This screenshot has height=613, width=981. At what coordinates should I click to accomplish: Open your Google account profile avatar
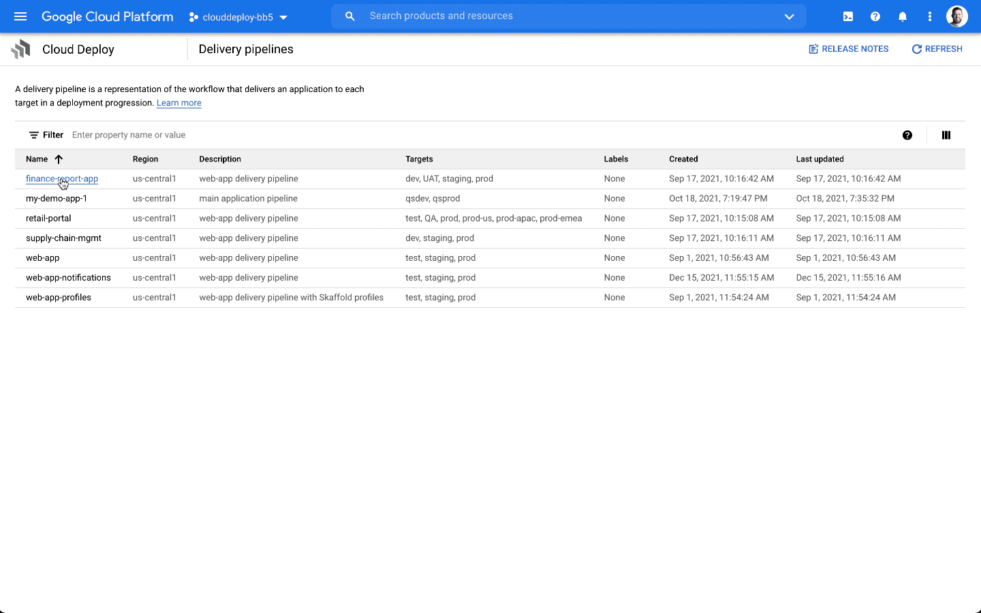[957, 16]
